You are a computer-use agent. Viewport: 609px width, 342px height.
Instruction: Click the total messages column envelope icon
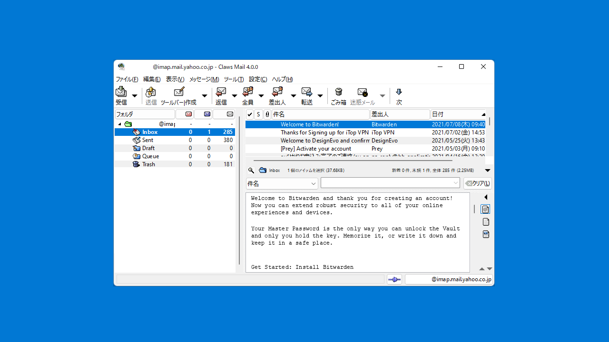click(x=230, y=114)
